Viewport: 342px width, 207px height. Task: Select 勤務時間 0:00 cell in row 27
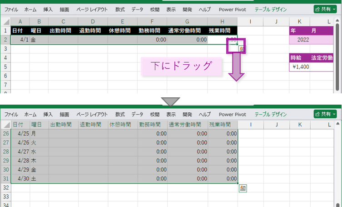point(153,143)
